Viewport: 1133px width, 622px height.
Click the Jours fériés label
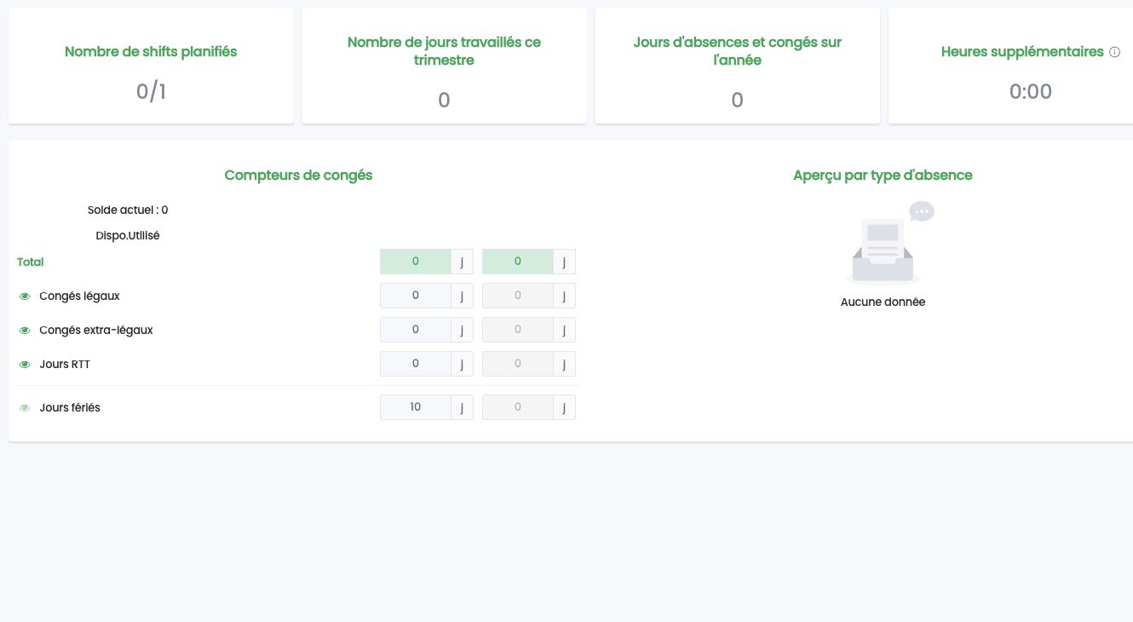pos(70,408)
